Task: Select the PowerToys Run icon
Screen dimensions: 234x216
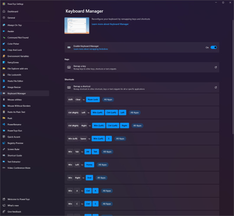Action: pyautogui.click(x=4, y=131)
